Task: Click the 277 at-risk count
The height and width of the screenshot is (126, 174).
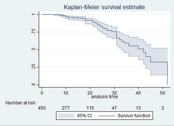Action: pos(66,108)
